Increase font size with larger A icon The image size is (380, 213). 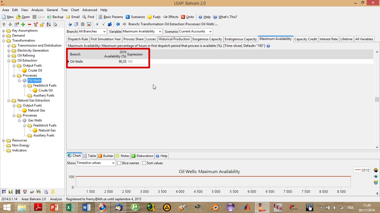97,24
